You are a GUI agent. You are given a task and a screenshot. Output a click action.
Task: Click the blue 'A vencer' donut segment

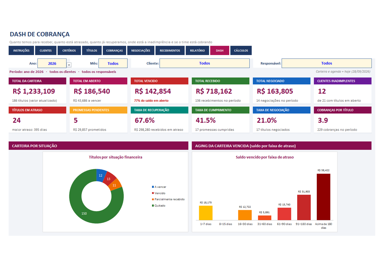pyautogui.click(x=101, y=175)
